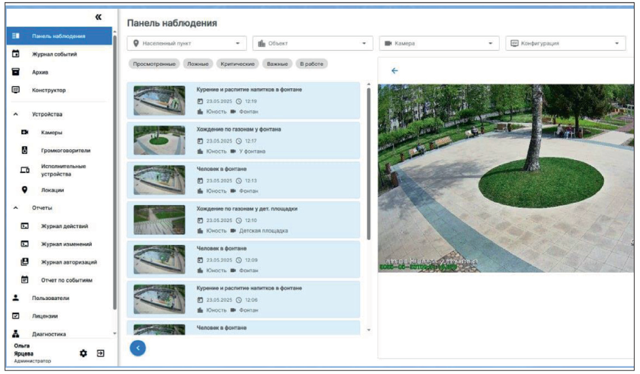Open Отчет по событиям report
640x374 pixels.
(x=66, y=280)
